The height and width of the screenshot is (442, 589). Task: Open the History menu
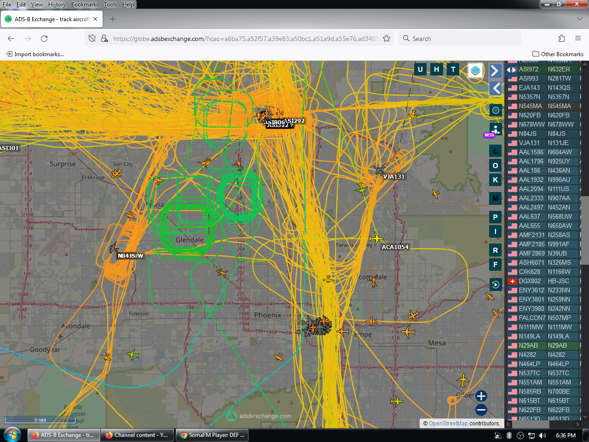(57, 5)
